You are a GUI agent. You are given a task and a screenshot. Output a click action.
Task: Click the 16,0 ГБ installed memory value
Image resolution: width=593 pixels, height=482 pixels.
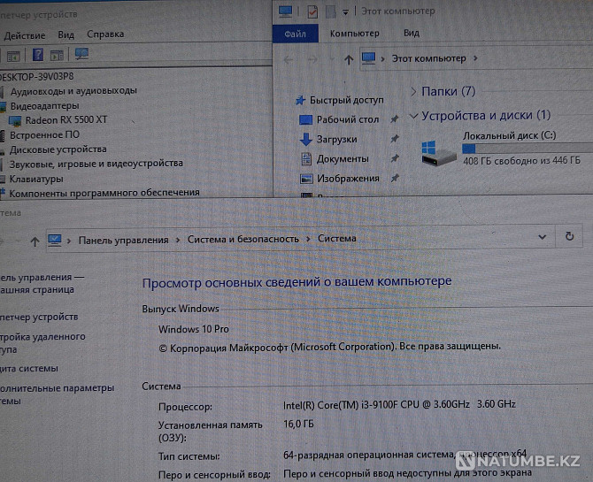point(298,425)
